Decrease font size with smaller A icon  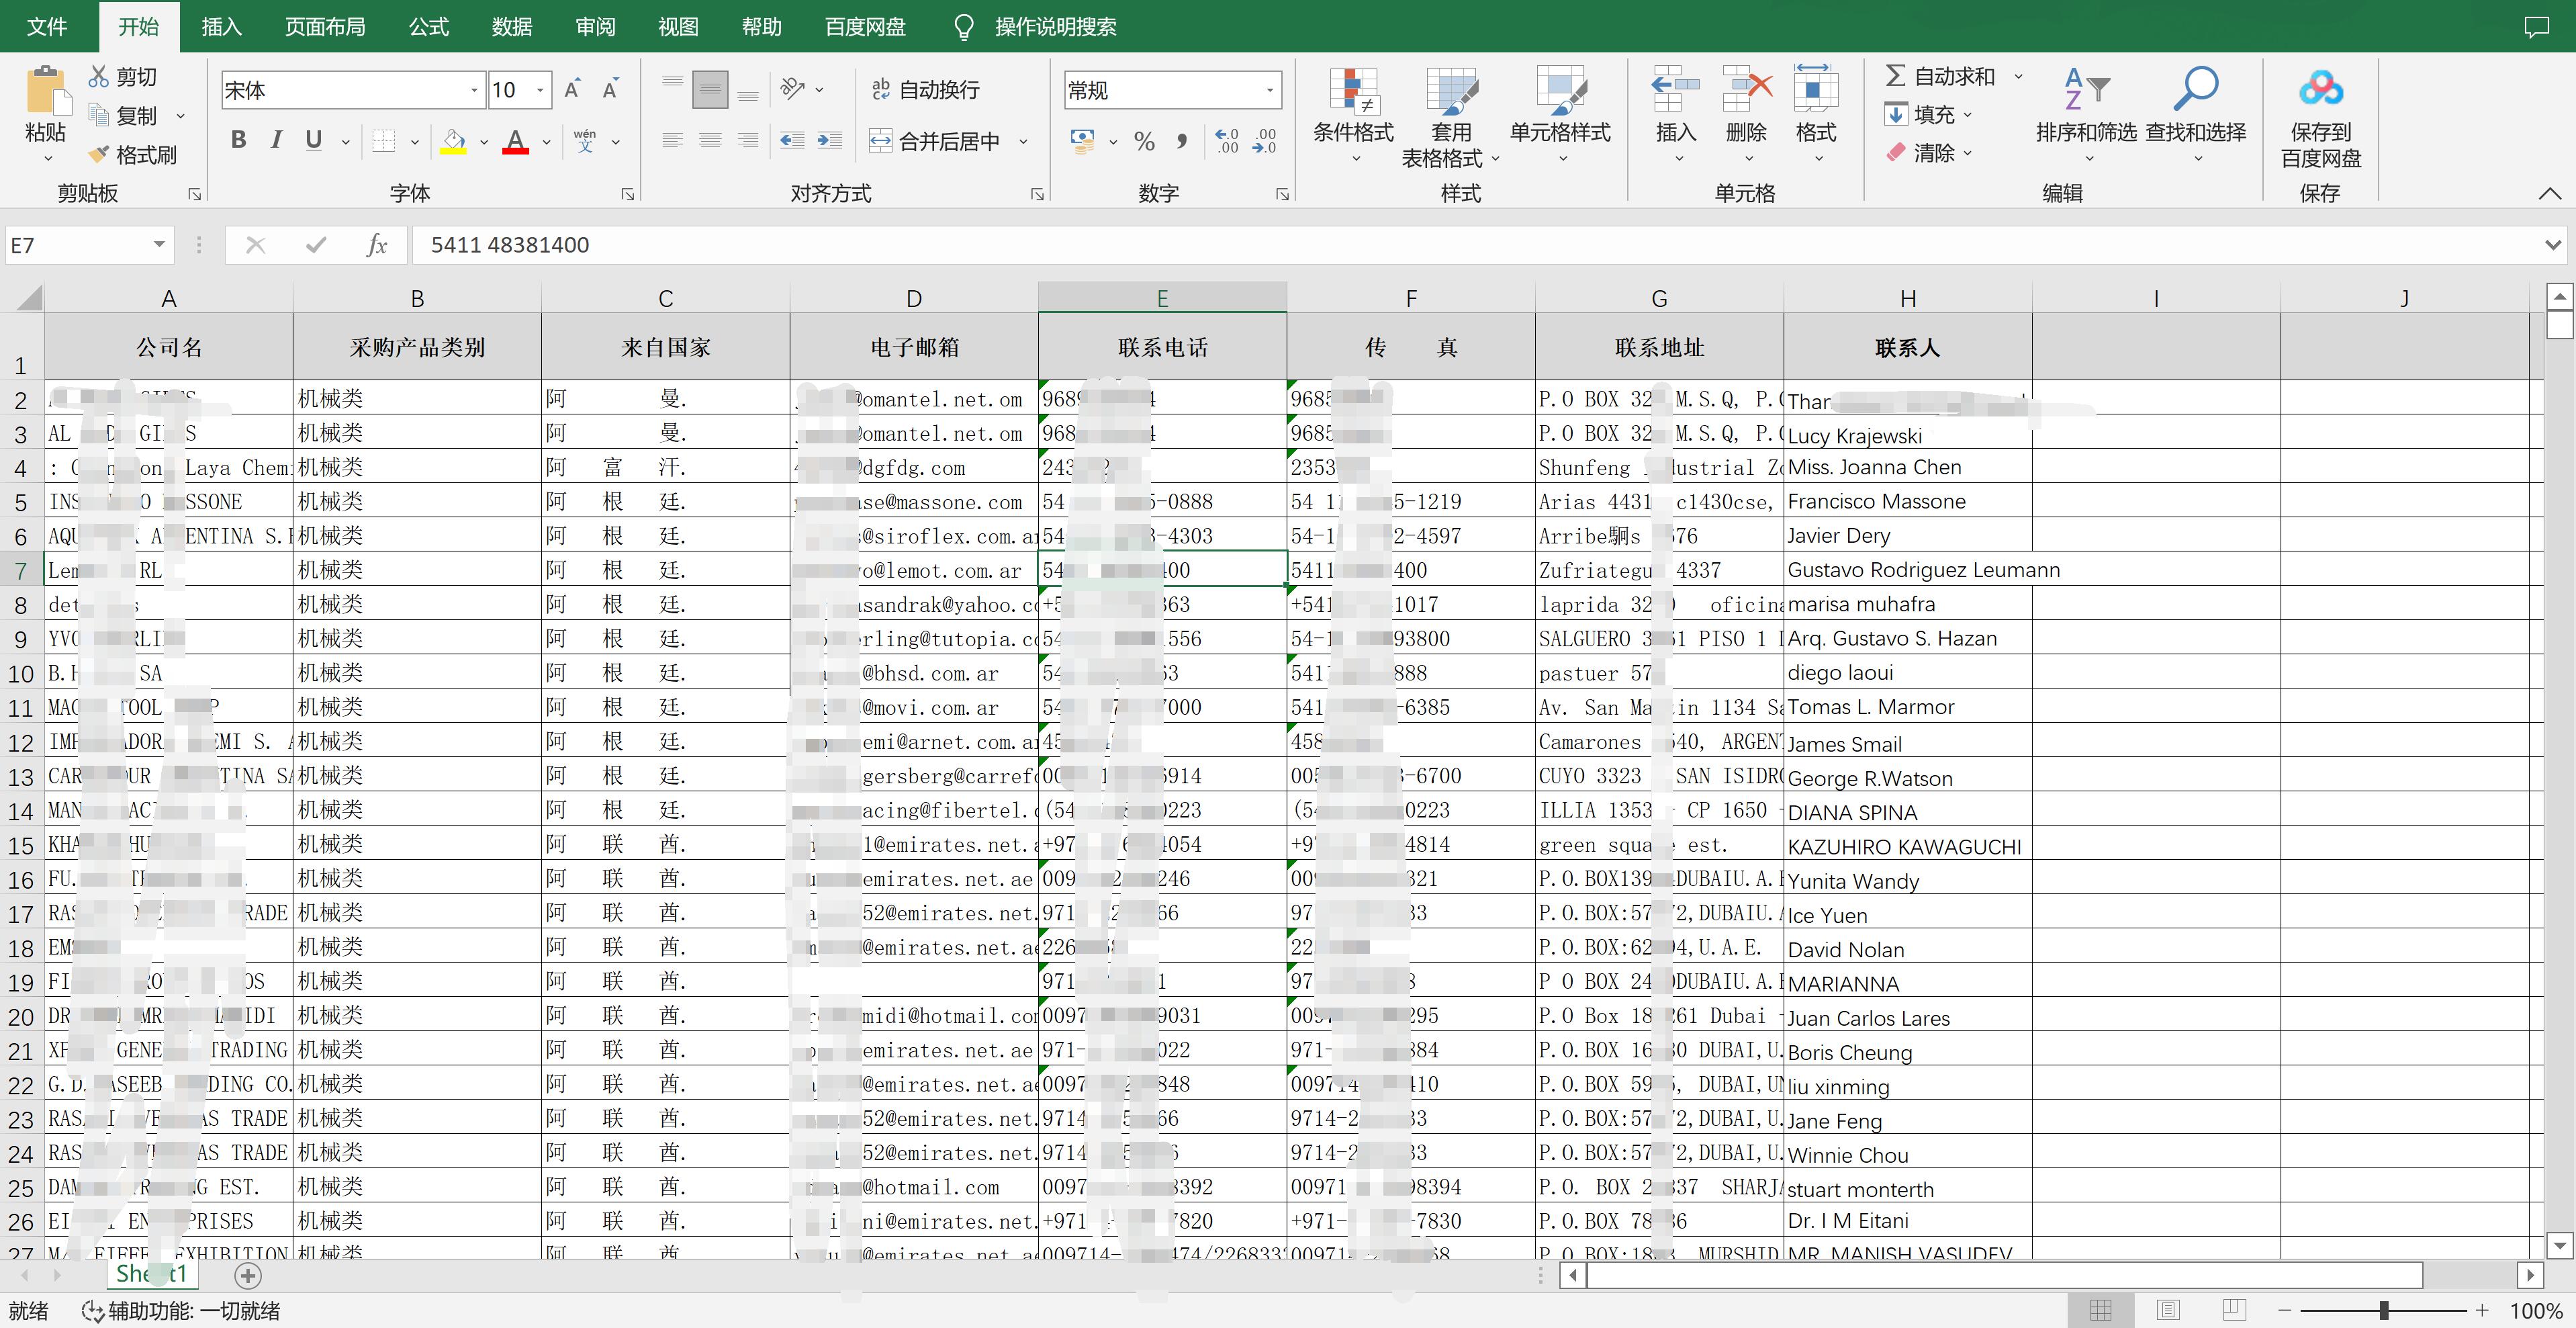click(610, 90)
